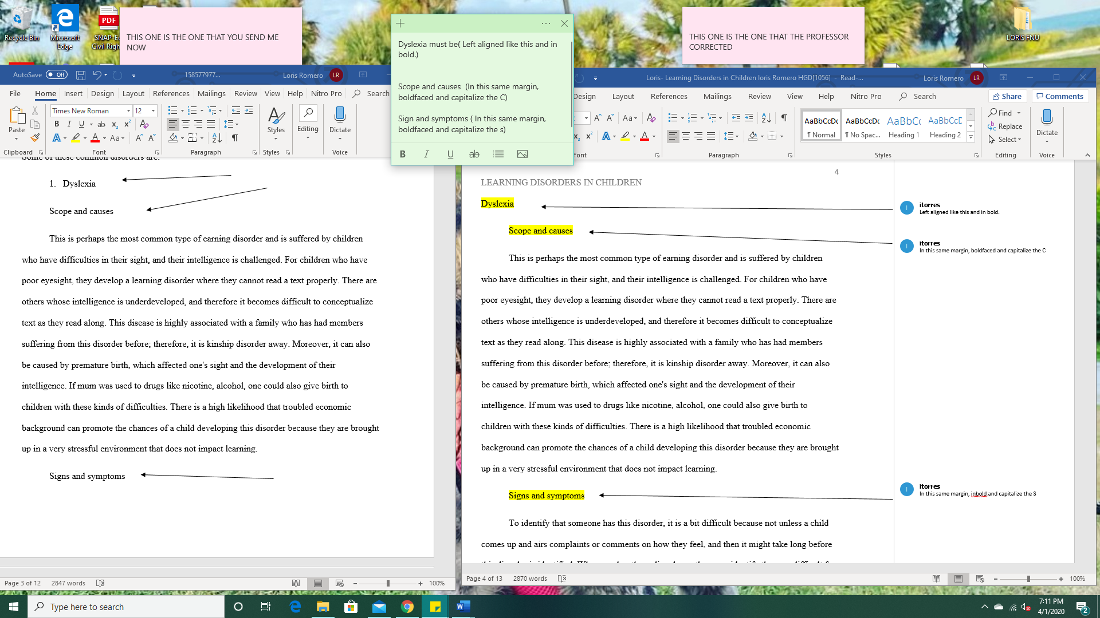Screen dimensions: 1100x618
Task: Apply subscript in left Word window
Action: click(x=115, y=124)
